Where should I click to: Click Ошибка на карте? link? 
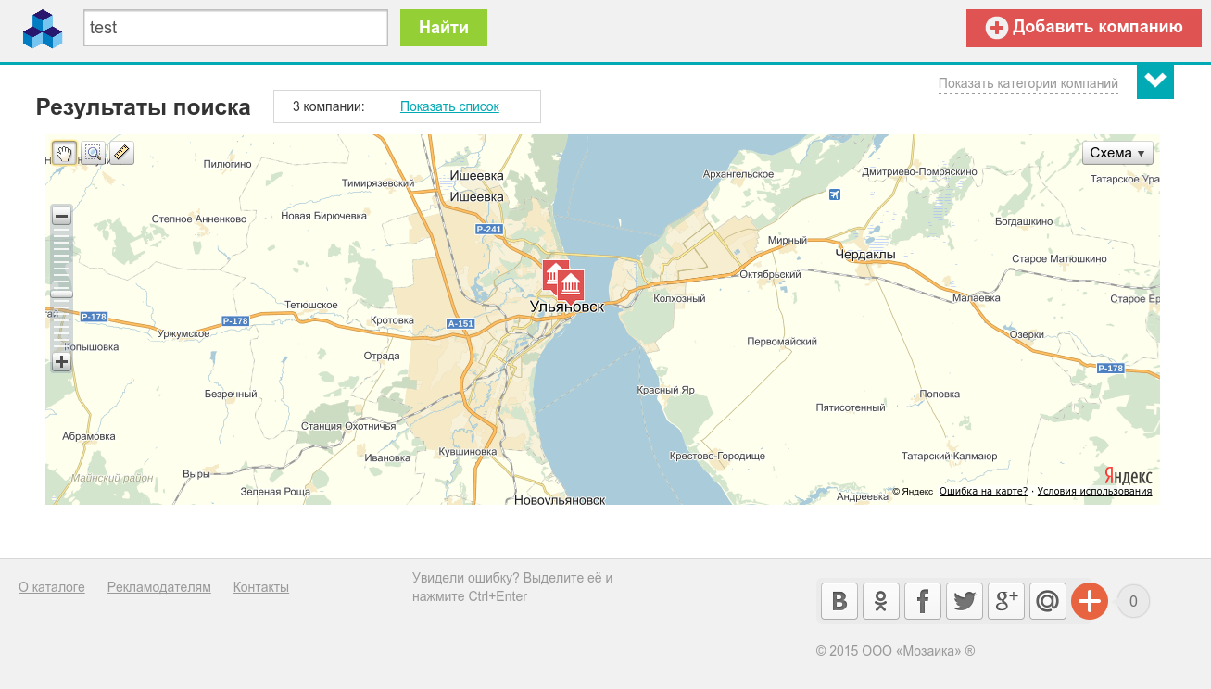(983, 491)
